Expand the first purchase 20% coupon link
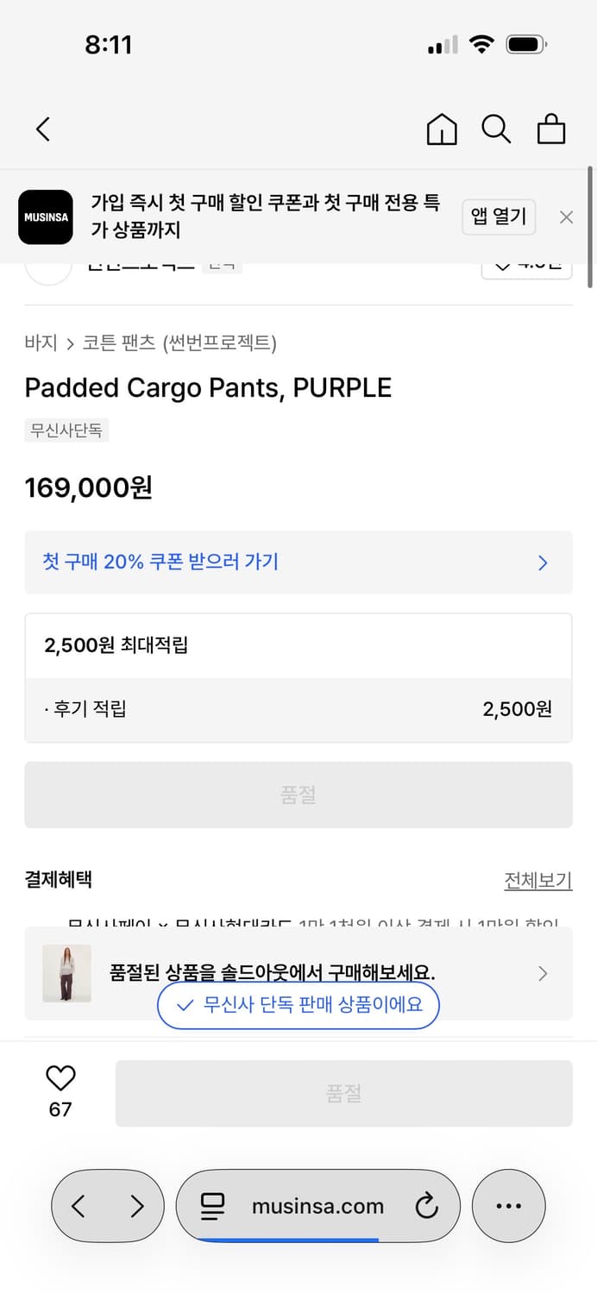597x1294 pixels. (298, 562)
